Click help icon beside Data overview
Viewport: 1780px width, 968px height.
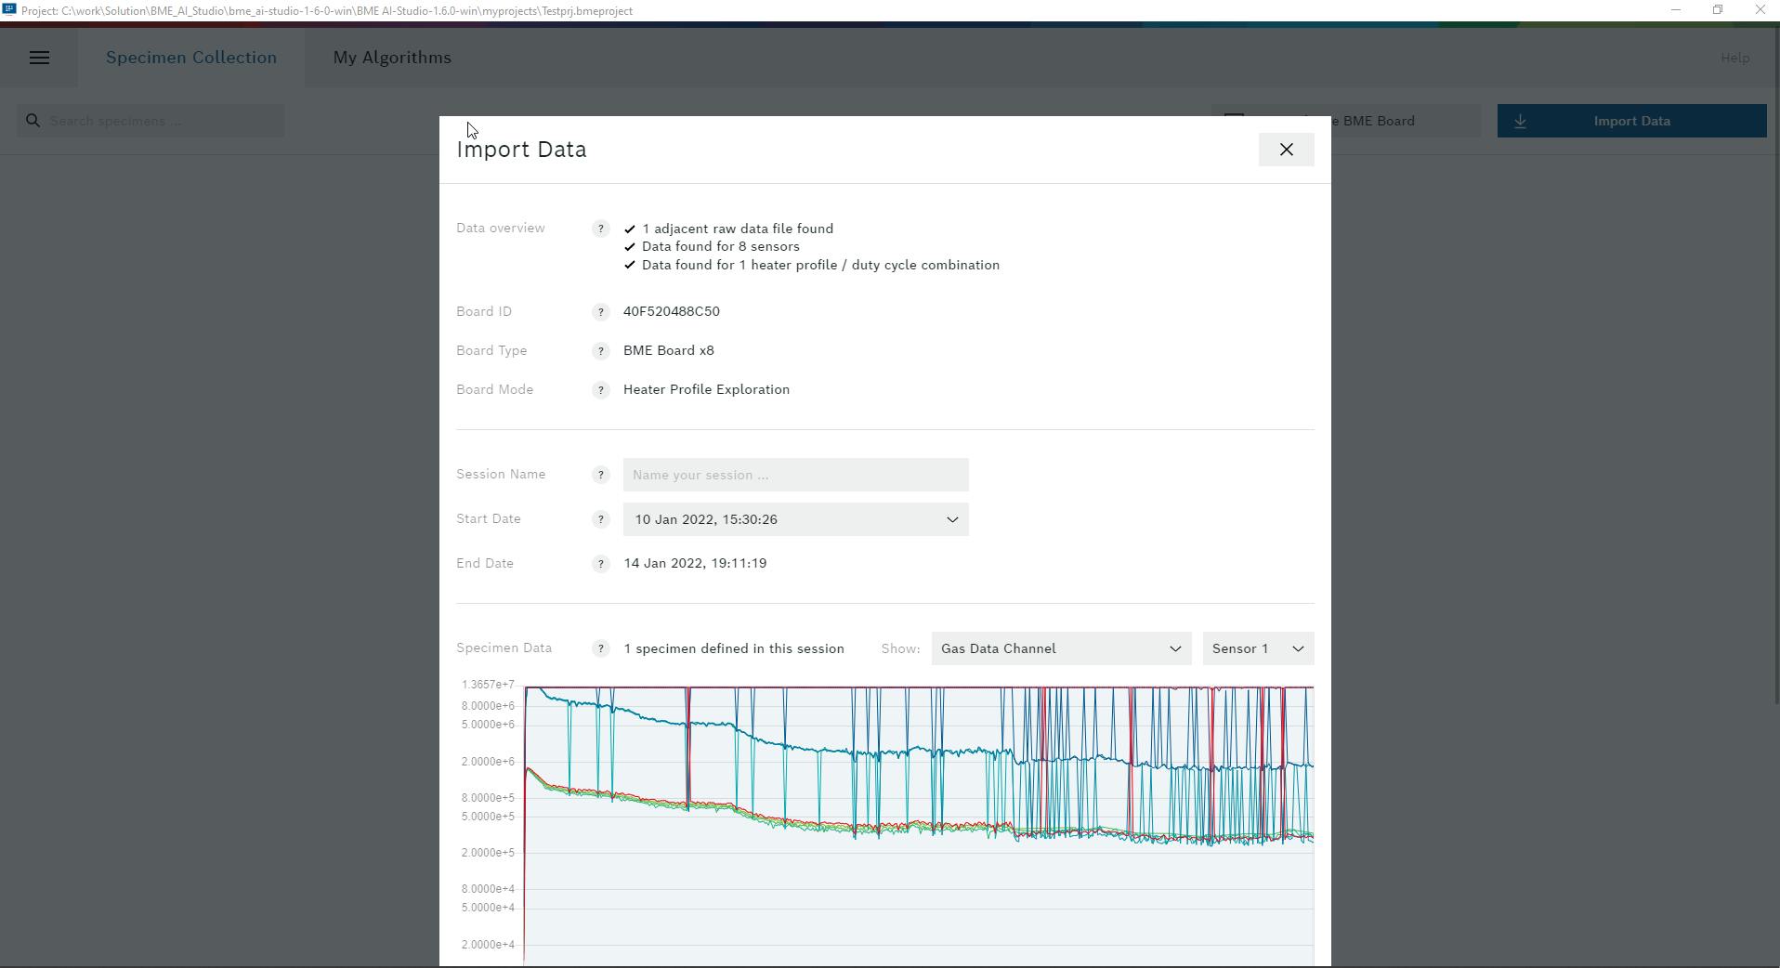pos(600,229)
